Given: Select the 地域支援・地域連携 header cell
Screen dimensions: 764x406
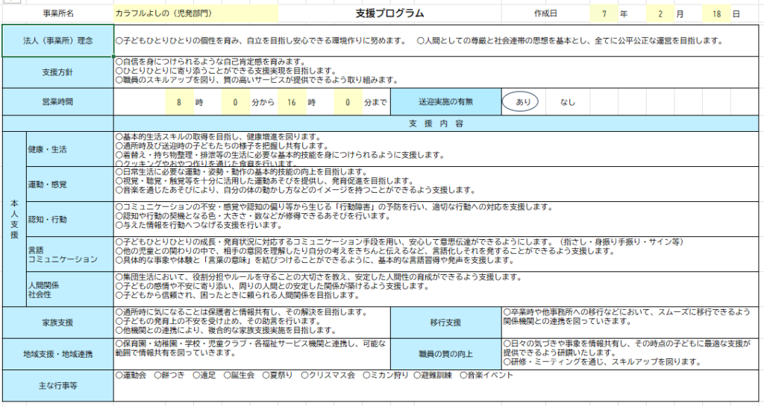Looking at the screenshot, I should (58, 355).
